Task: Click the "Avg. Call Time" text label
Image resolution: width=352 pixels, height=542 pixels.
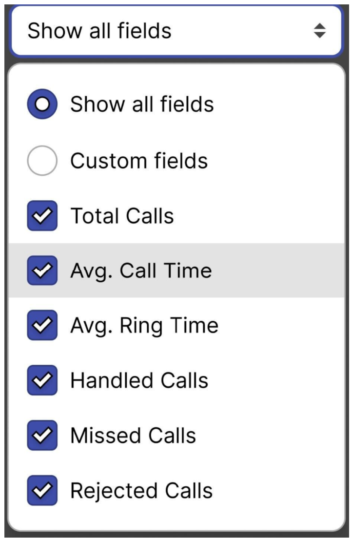Action: 141,271
